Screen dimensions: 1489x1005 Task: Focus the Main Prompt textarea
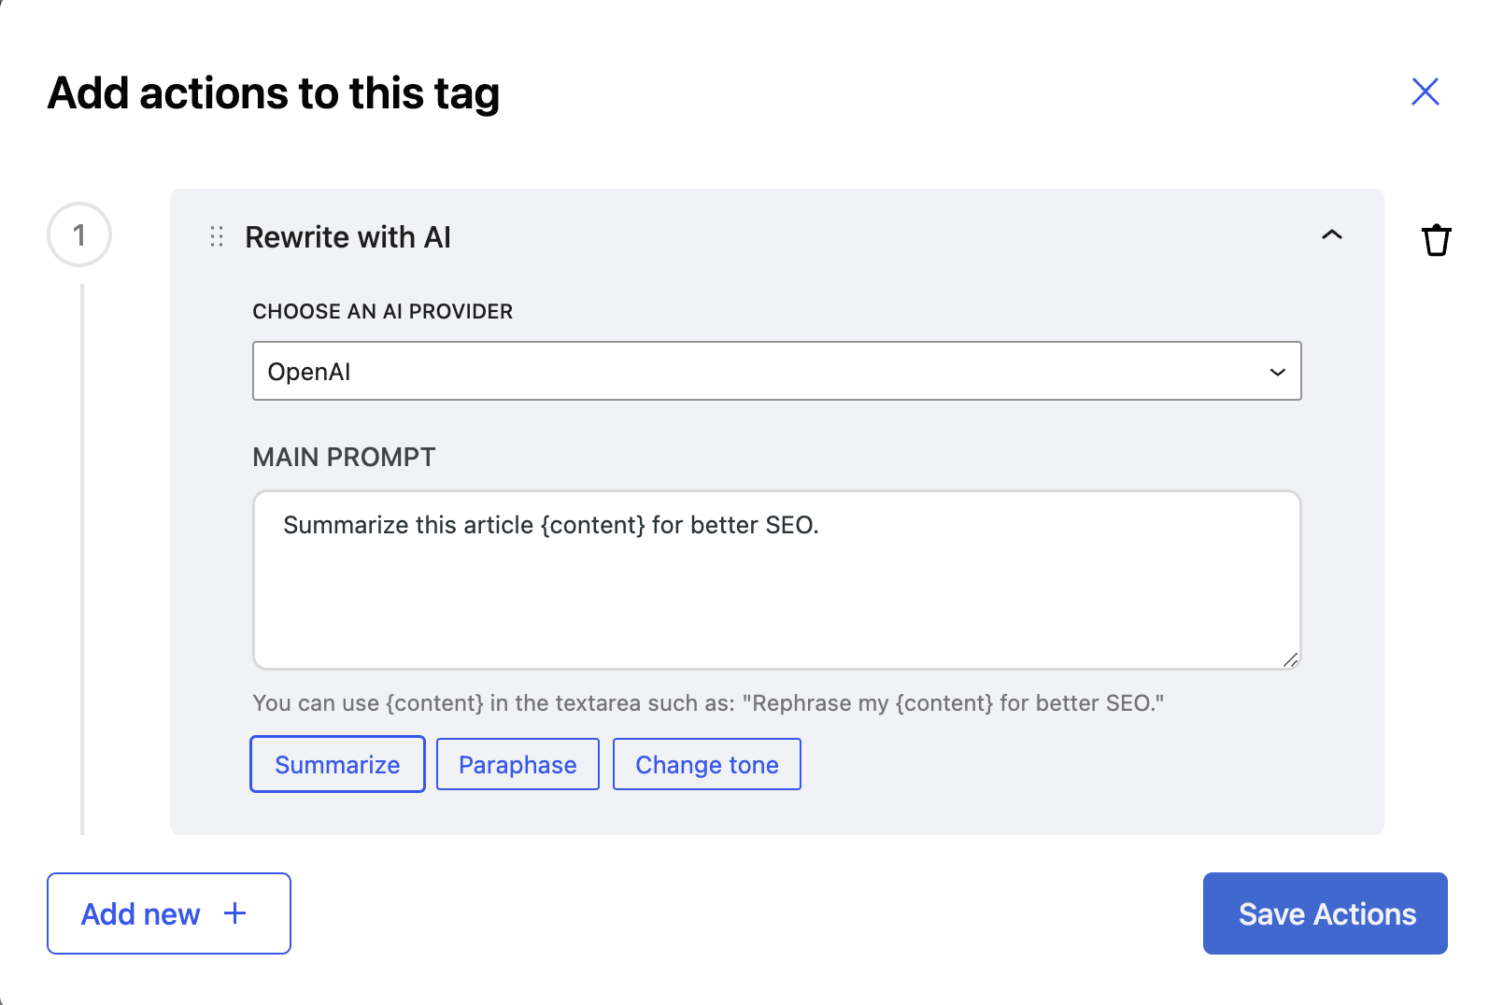(775, 579)
